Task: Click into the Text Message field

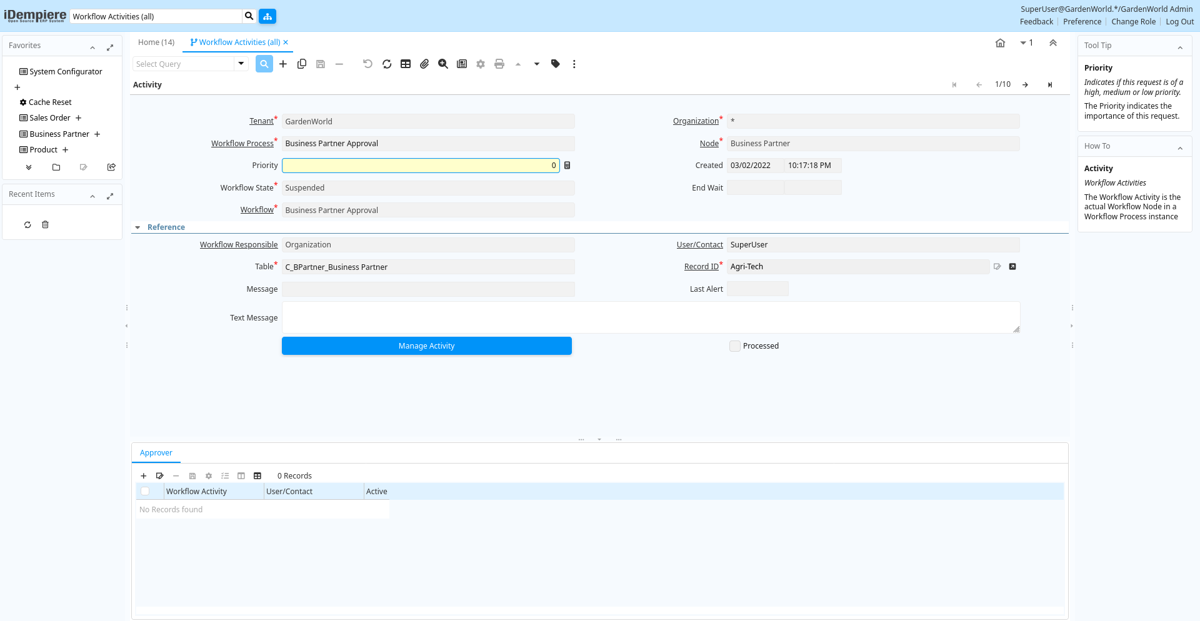Action: click(650, 317)
